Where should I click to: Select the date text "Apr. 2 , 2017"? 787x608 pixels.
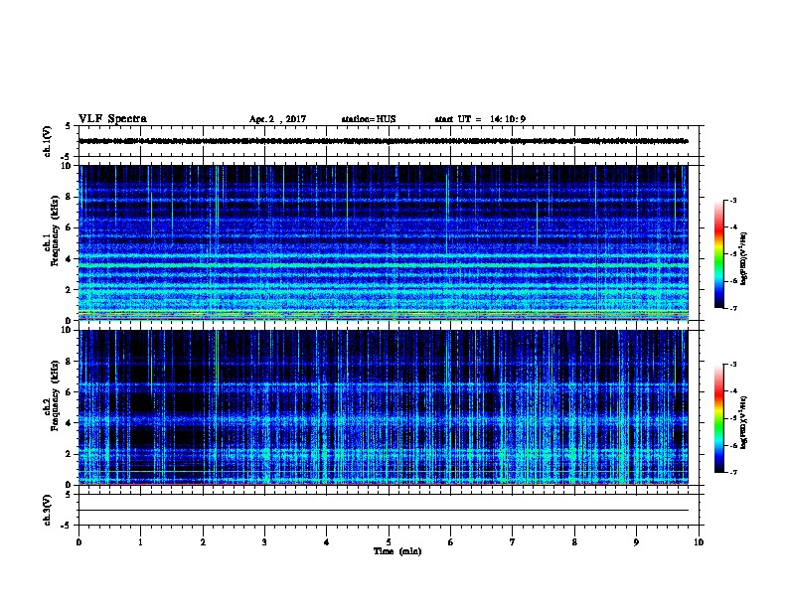pyautogui.click(x=277, y=119)
